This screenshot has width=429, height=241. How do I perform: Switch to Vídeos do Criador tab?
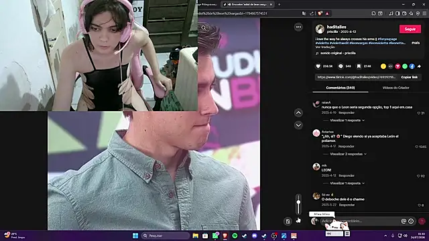395,88
